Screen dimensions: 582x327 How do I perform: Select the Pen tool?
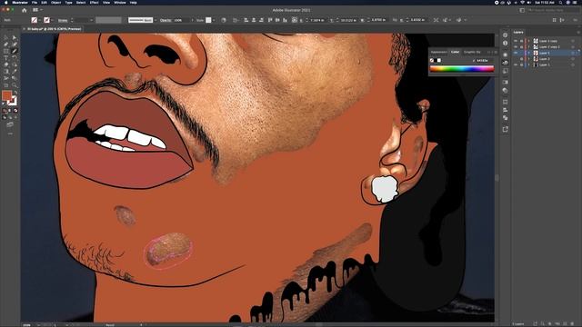[x=6, y=45]
